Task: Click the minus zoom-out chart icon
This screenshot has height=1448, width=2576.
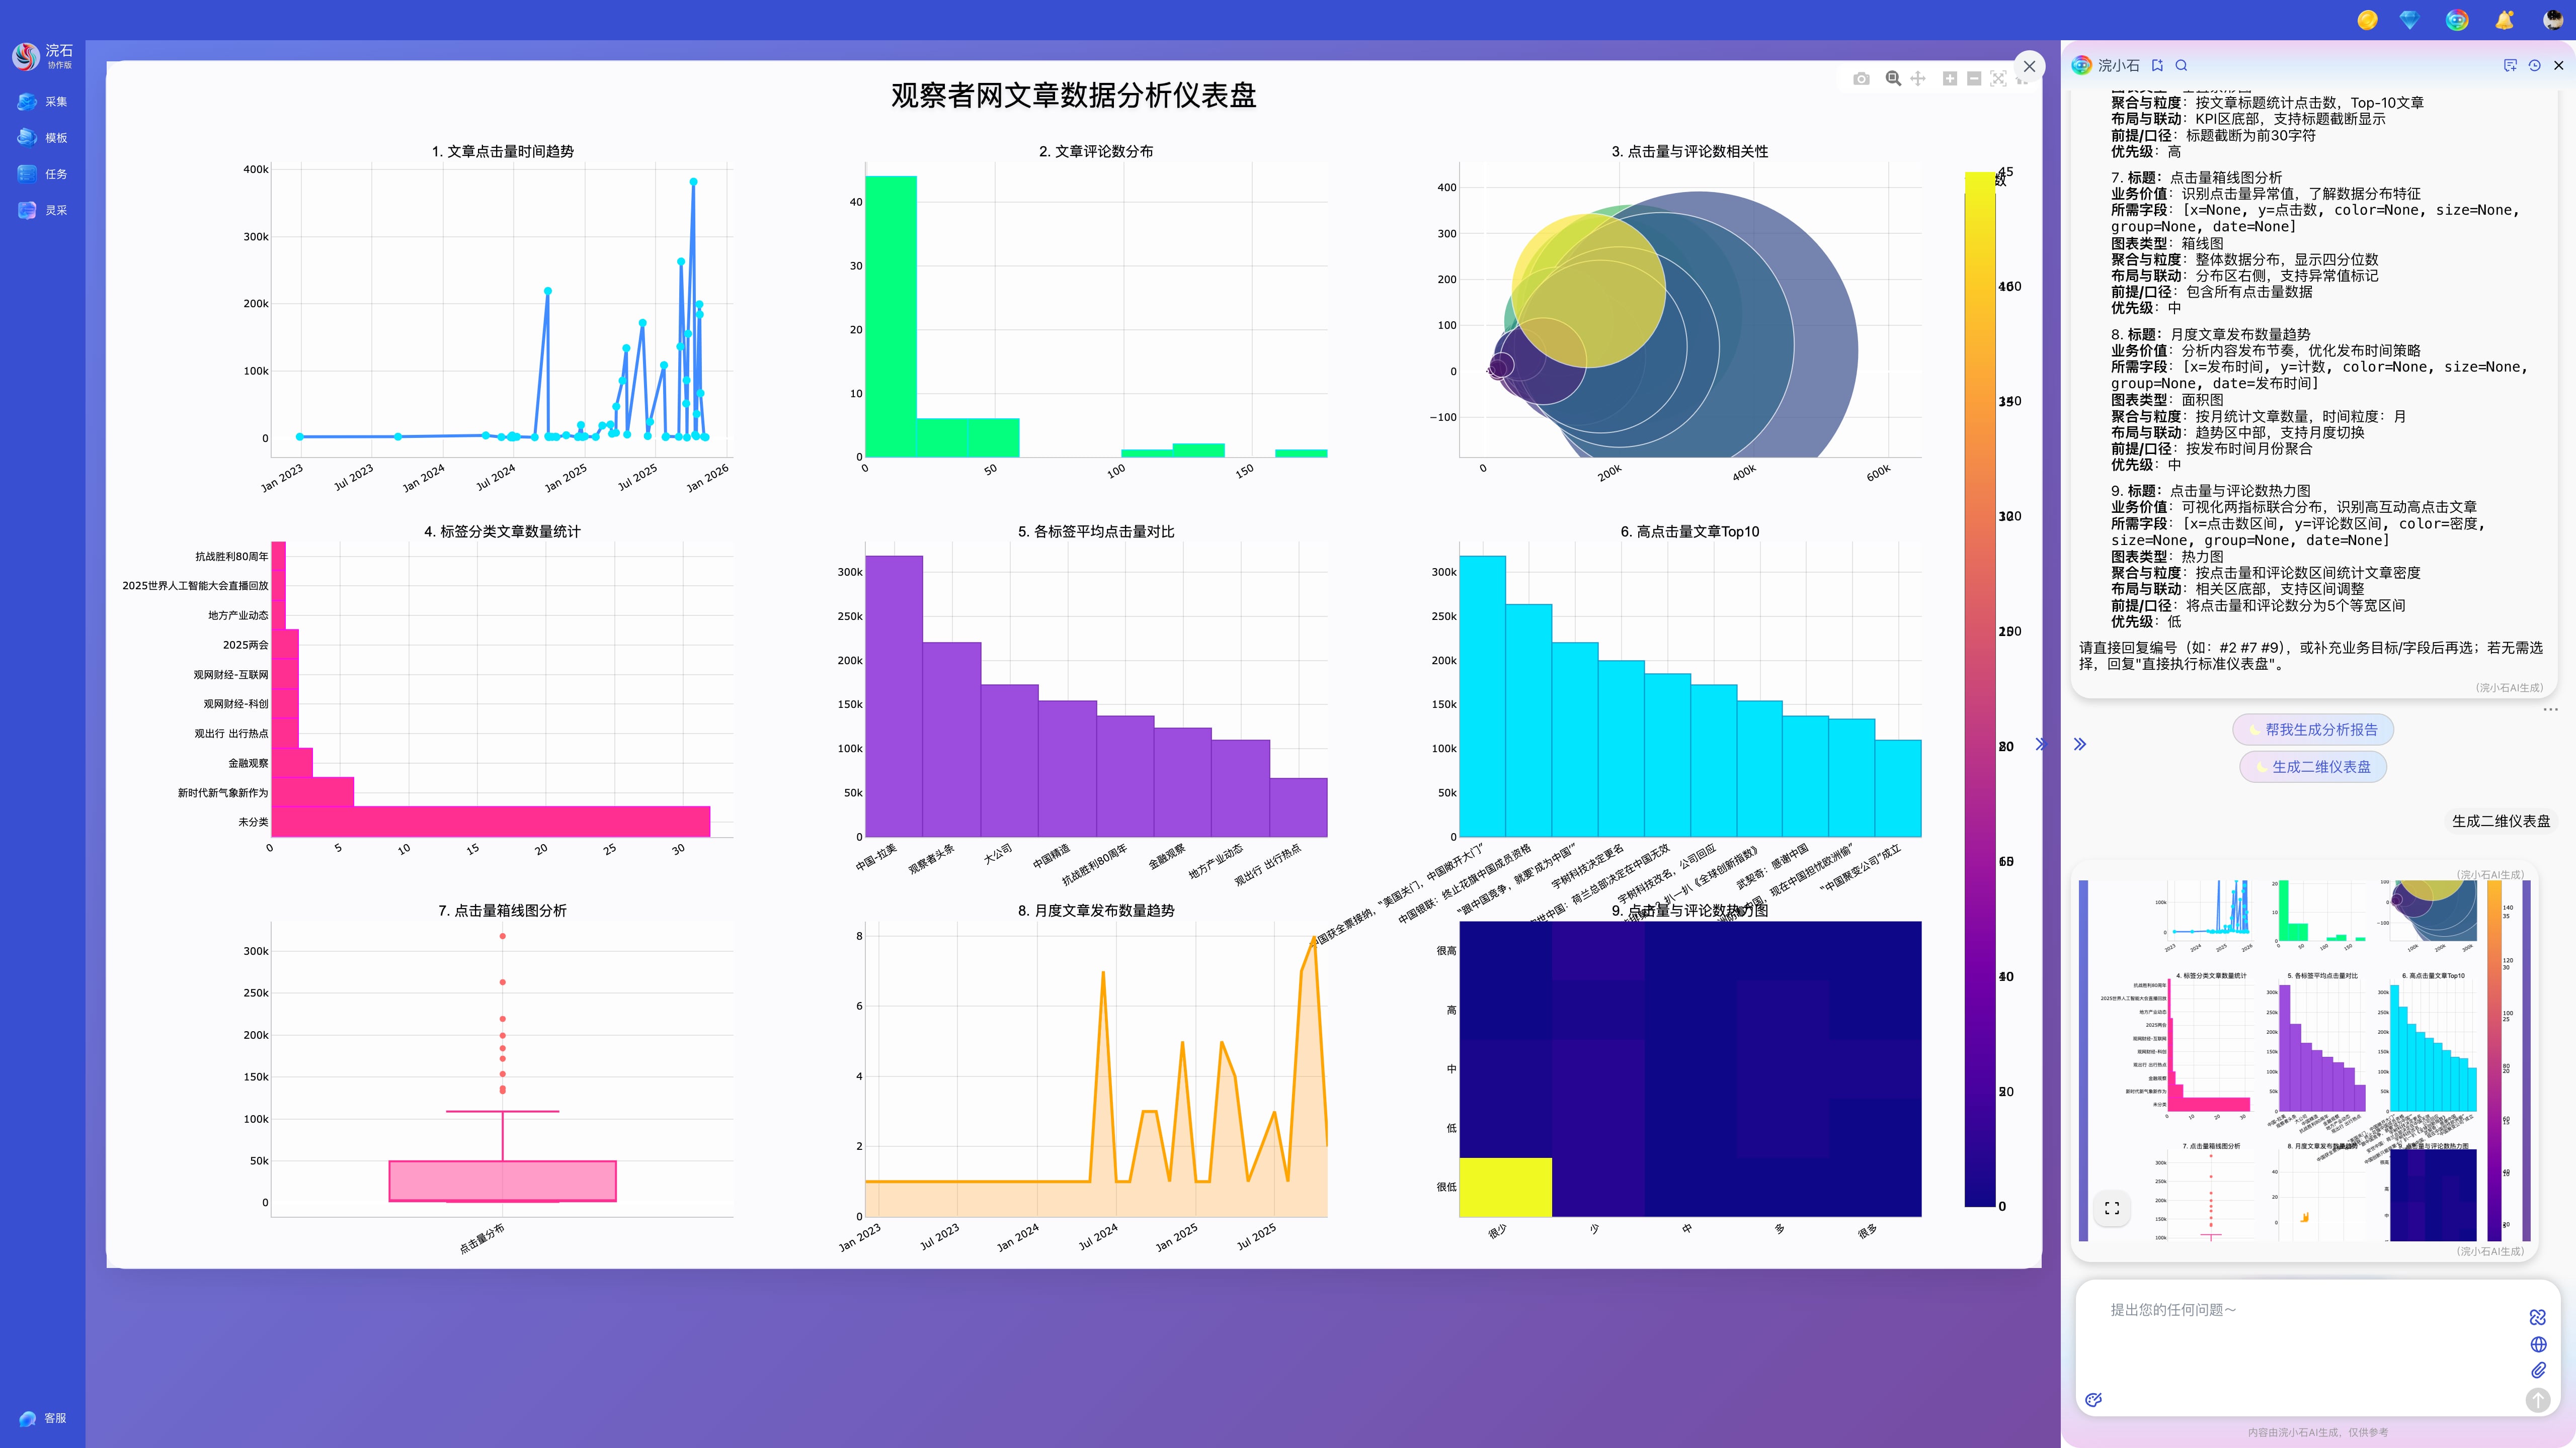Action: point(1973,79)
